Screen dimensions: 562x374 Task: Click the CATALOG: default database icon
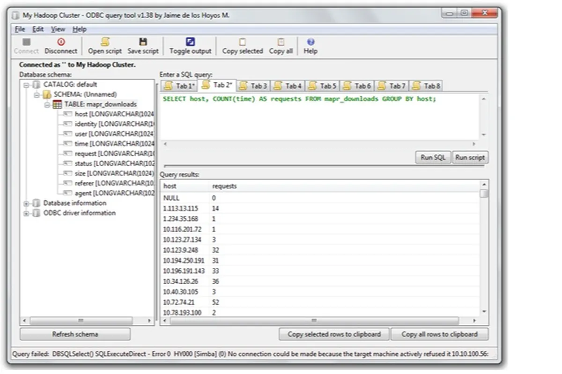[x=37, y=85]
